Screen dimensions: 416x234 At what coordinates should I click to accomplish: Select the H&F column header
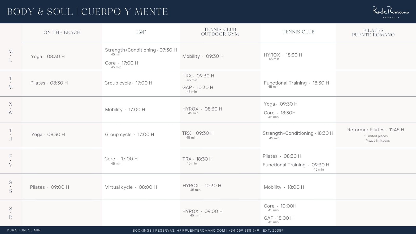pyautogui.click(x=141, y=32)
